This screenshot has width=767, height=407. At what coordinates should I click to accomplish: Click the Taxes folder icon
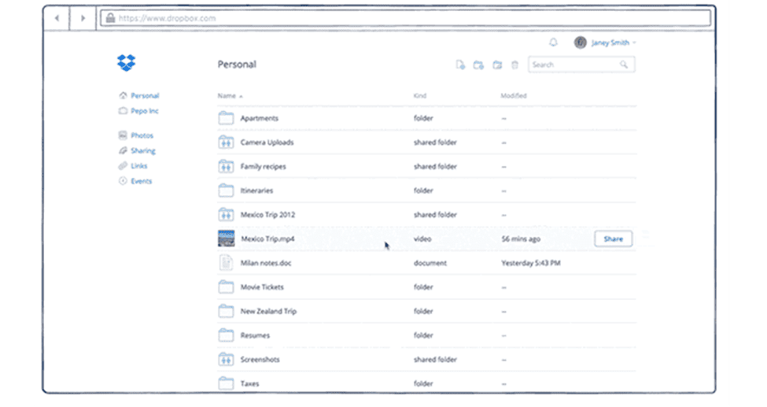pyautogui.click(x=226, y=383)
